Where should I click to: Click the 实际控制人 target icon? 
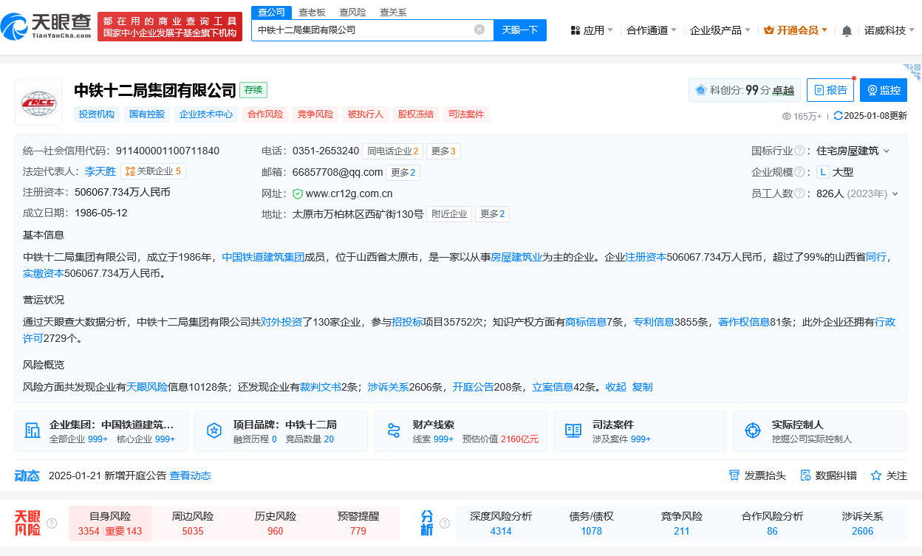(752, 430)
